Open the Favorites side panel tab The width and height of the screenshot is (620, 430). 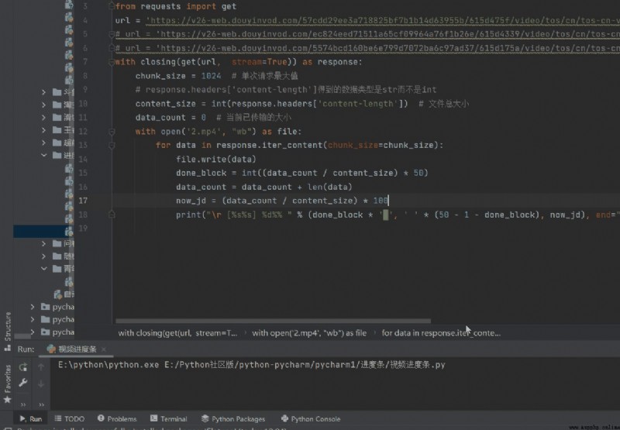[8, 384]
